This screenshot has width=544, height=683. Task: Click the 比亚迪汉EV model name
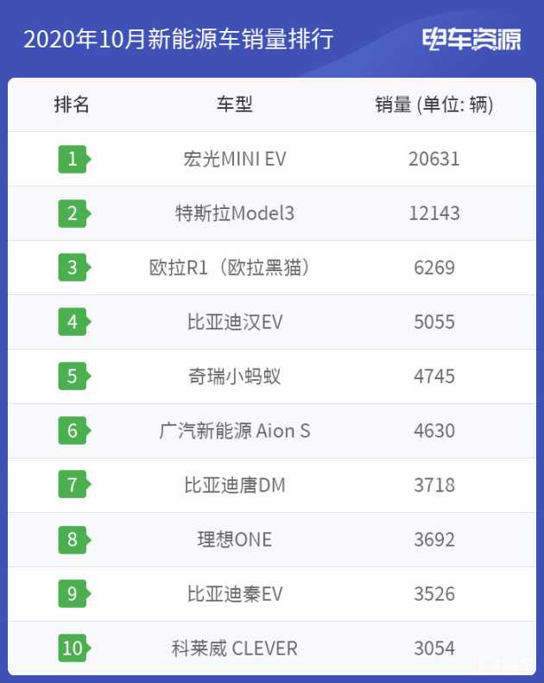[235, 322]
